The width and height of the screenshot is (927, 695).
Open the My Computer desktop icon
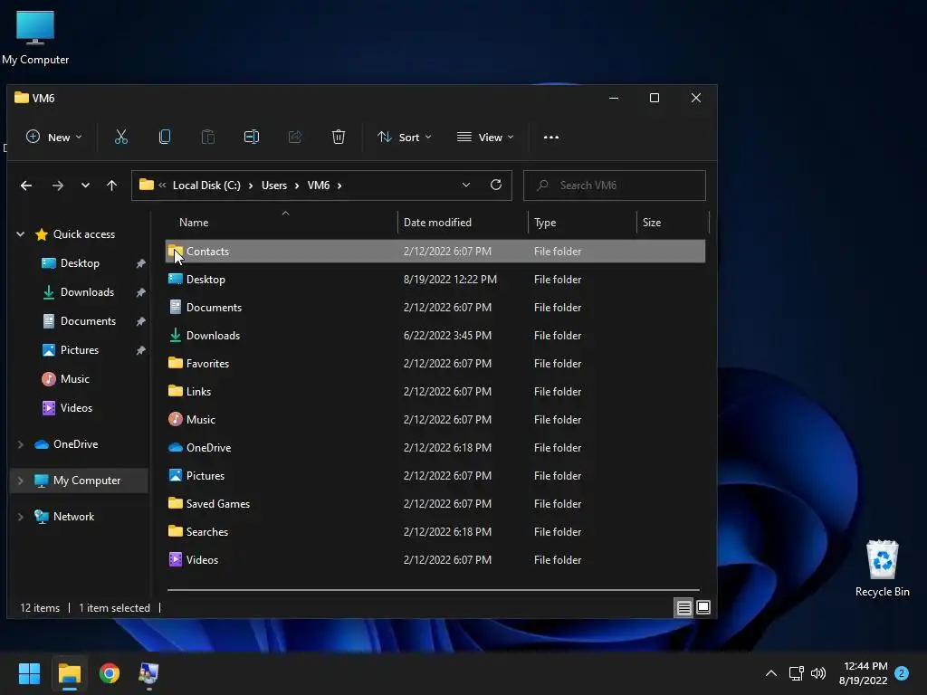click(35, 38)
